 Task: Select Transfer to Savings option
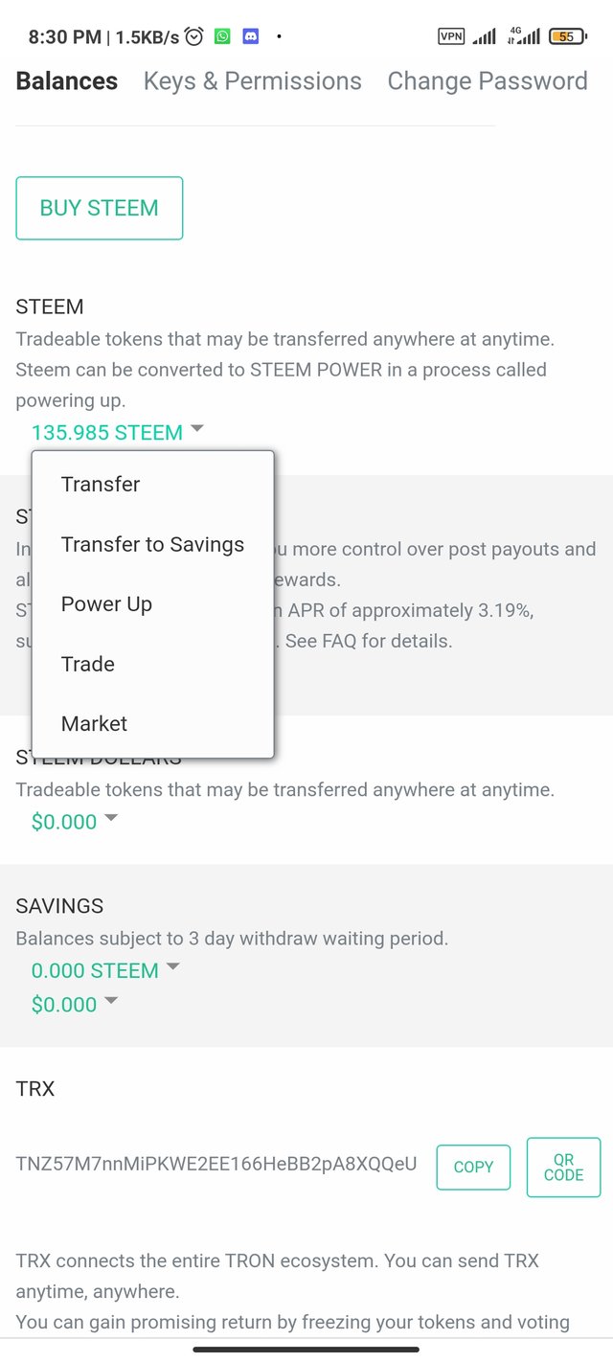(152, 544)
